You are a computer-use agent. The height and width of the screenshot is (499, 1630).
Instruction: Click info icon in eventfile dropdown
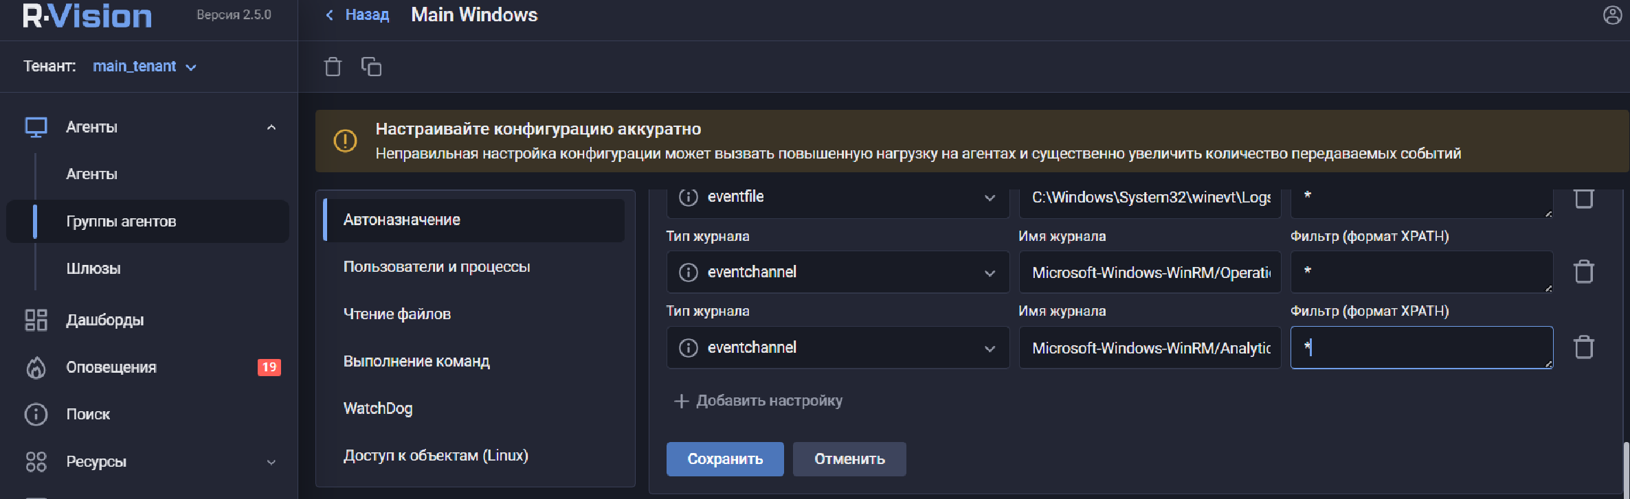pos(689,197)
